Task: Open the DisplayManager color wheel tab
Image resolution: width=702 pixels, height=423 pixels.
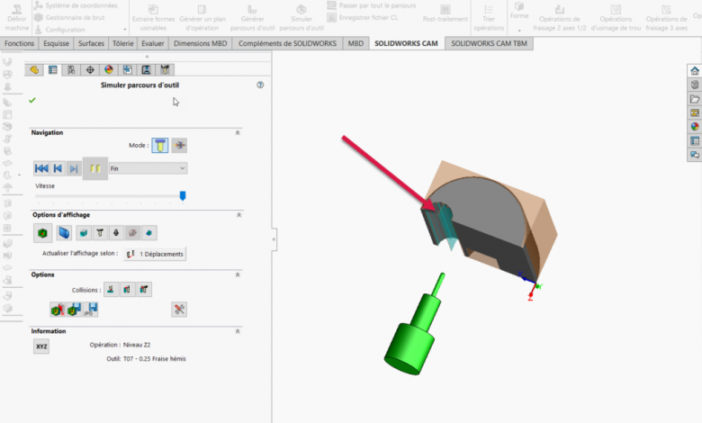Action: pyautogui.click(x=109, y=70)
